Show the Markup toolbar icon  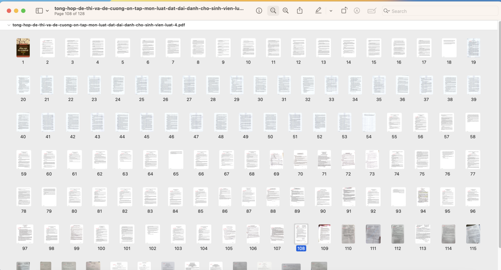[357, 11]
